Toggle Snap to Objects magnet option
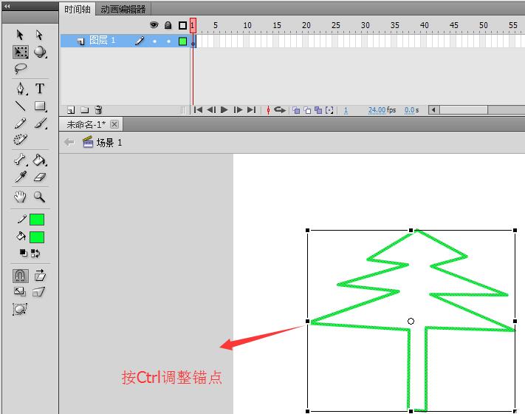 pyautogui.click(x=21, y=276)
